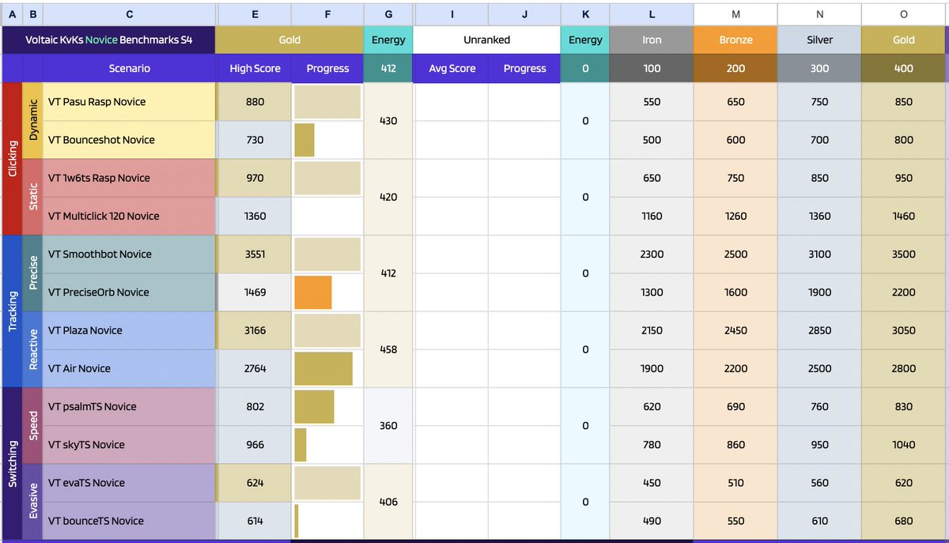Viewport: 949px width, 543px height.
Task: Click the 412 energy value under Energy header
Action: tap(388, 68)
